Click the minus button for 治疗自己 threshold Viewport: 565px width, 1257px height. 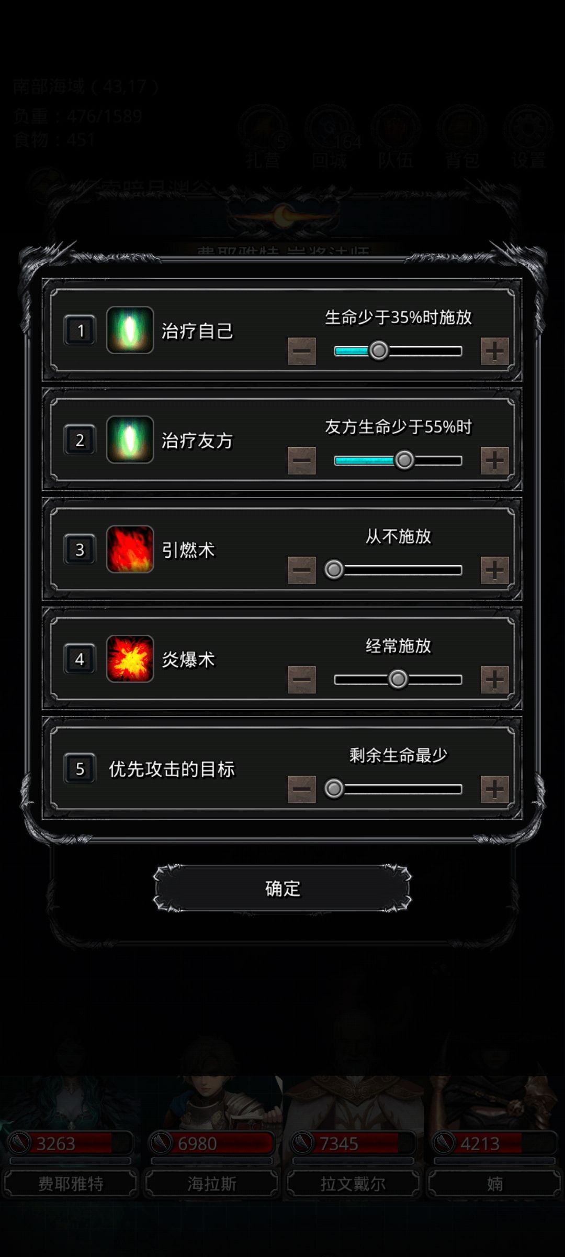(302, 351)
